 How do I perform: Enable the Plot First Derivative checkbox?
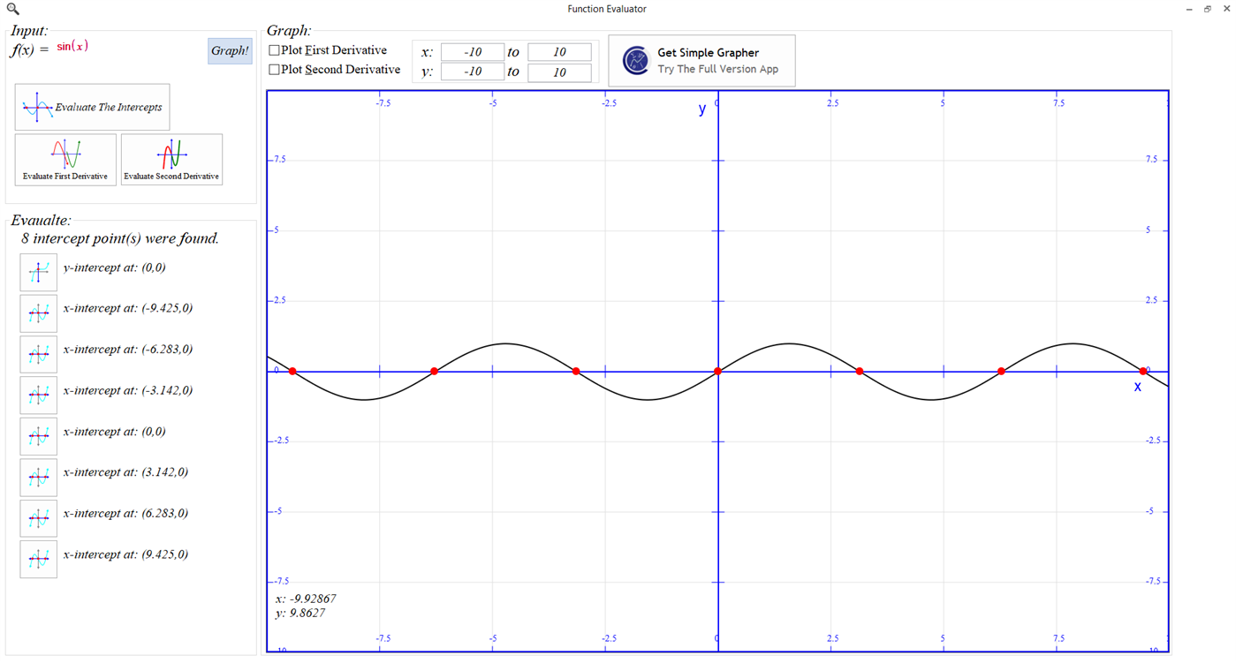click(x=274, y=50)
